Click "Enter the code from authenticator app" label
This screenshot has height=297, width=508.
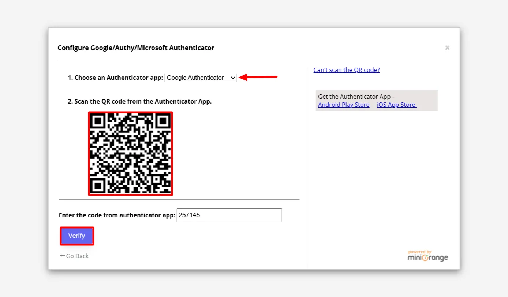pyautogui.click(x=117, y=215)
